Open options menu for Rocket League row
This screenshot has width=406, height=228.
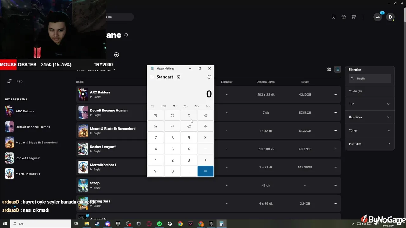tap(335, 149)
